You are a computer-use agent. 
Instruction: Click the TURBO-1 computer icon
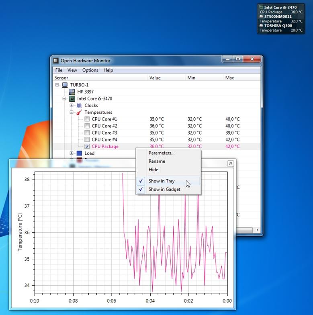tap(65, 85)
